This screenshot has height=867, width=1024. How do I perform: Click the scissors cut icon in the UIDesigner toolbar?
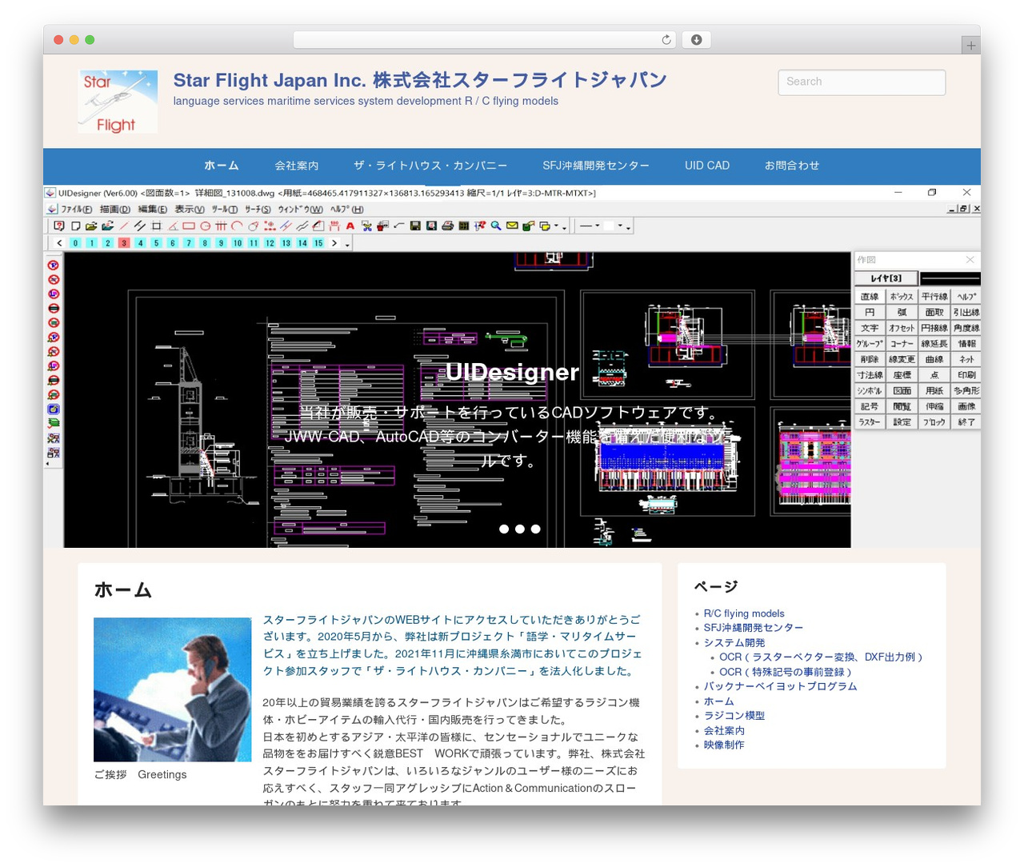[366, 226]
